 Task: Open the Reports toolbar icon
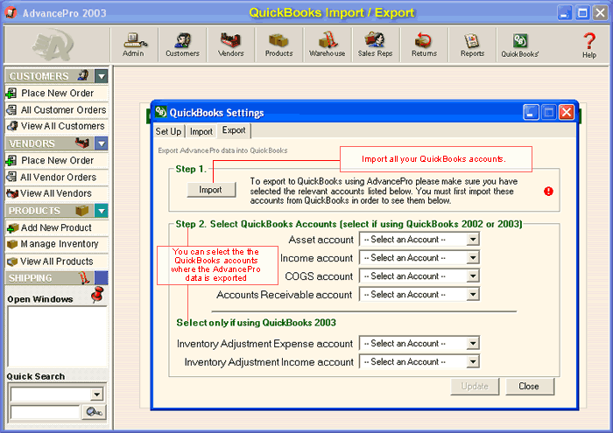tap(472, 45)
